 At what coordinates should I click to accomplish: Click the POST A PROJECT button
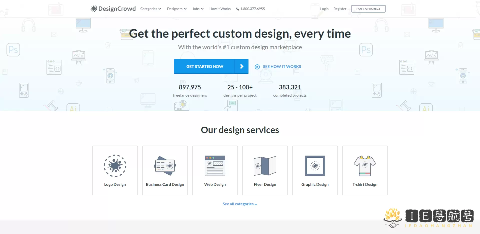[x=368, y=9]
